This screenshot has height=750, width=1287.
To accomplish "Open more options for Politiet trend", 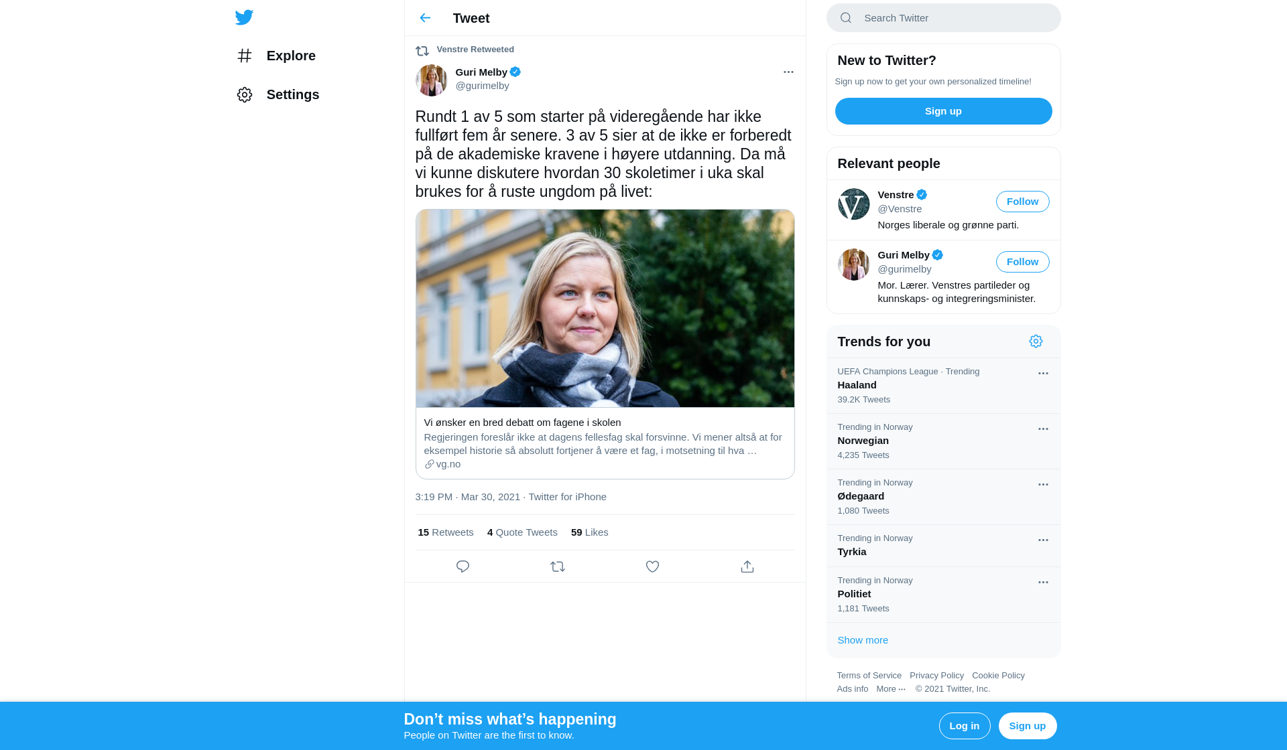I will [1043, 583].
